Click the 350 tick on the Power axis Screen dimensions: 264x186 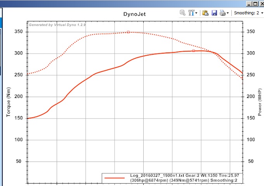[252, 31]
